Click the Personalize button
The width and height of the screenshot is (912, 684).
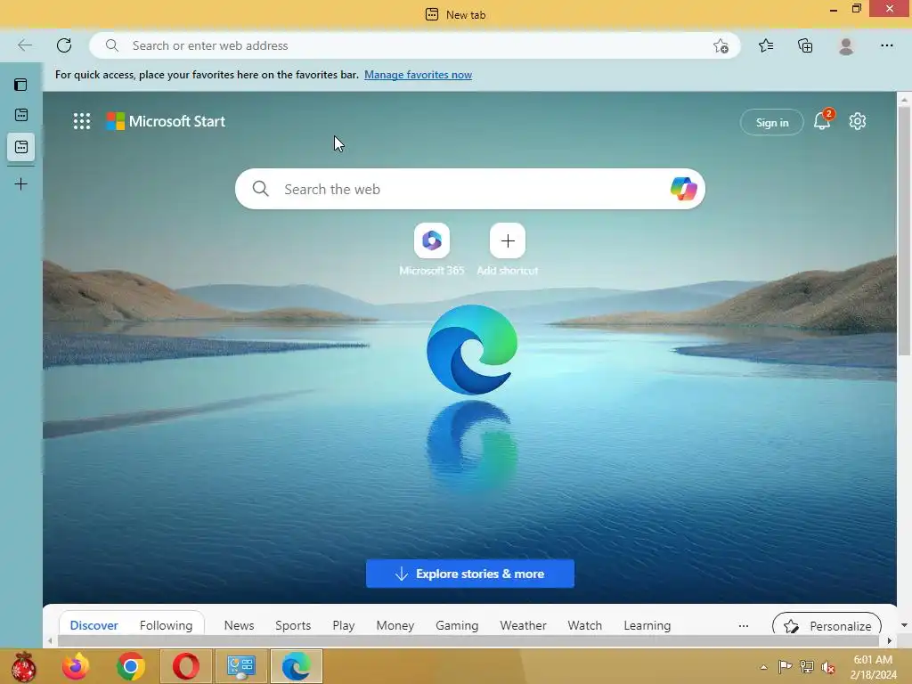[826, 626]
